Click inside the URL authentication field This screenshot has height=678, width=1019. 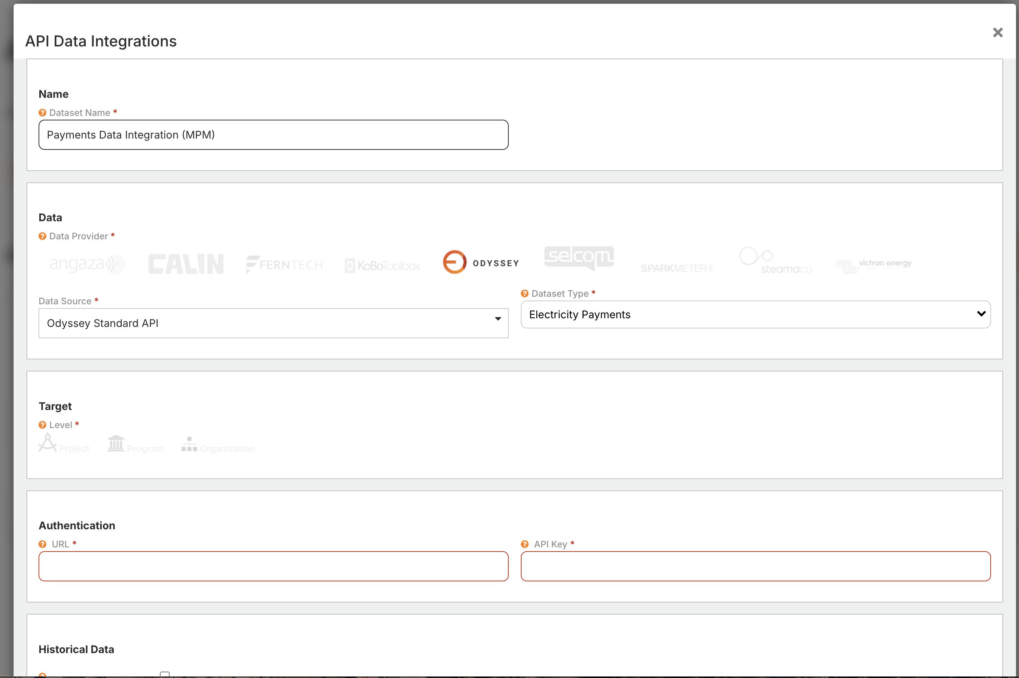point(273,566)
